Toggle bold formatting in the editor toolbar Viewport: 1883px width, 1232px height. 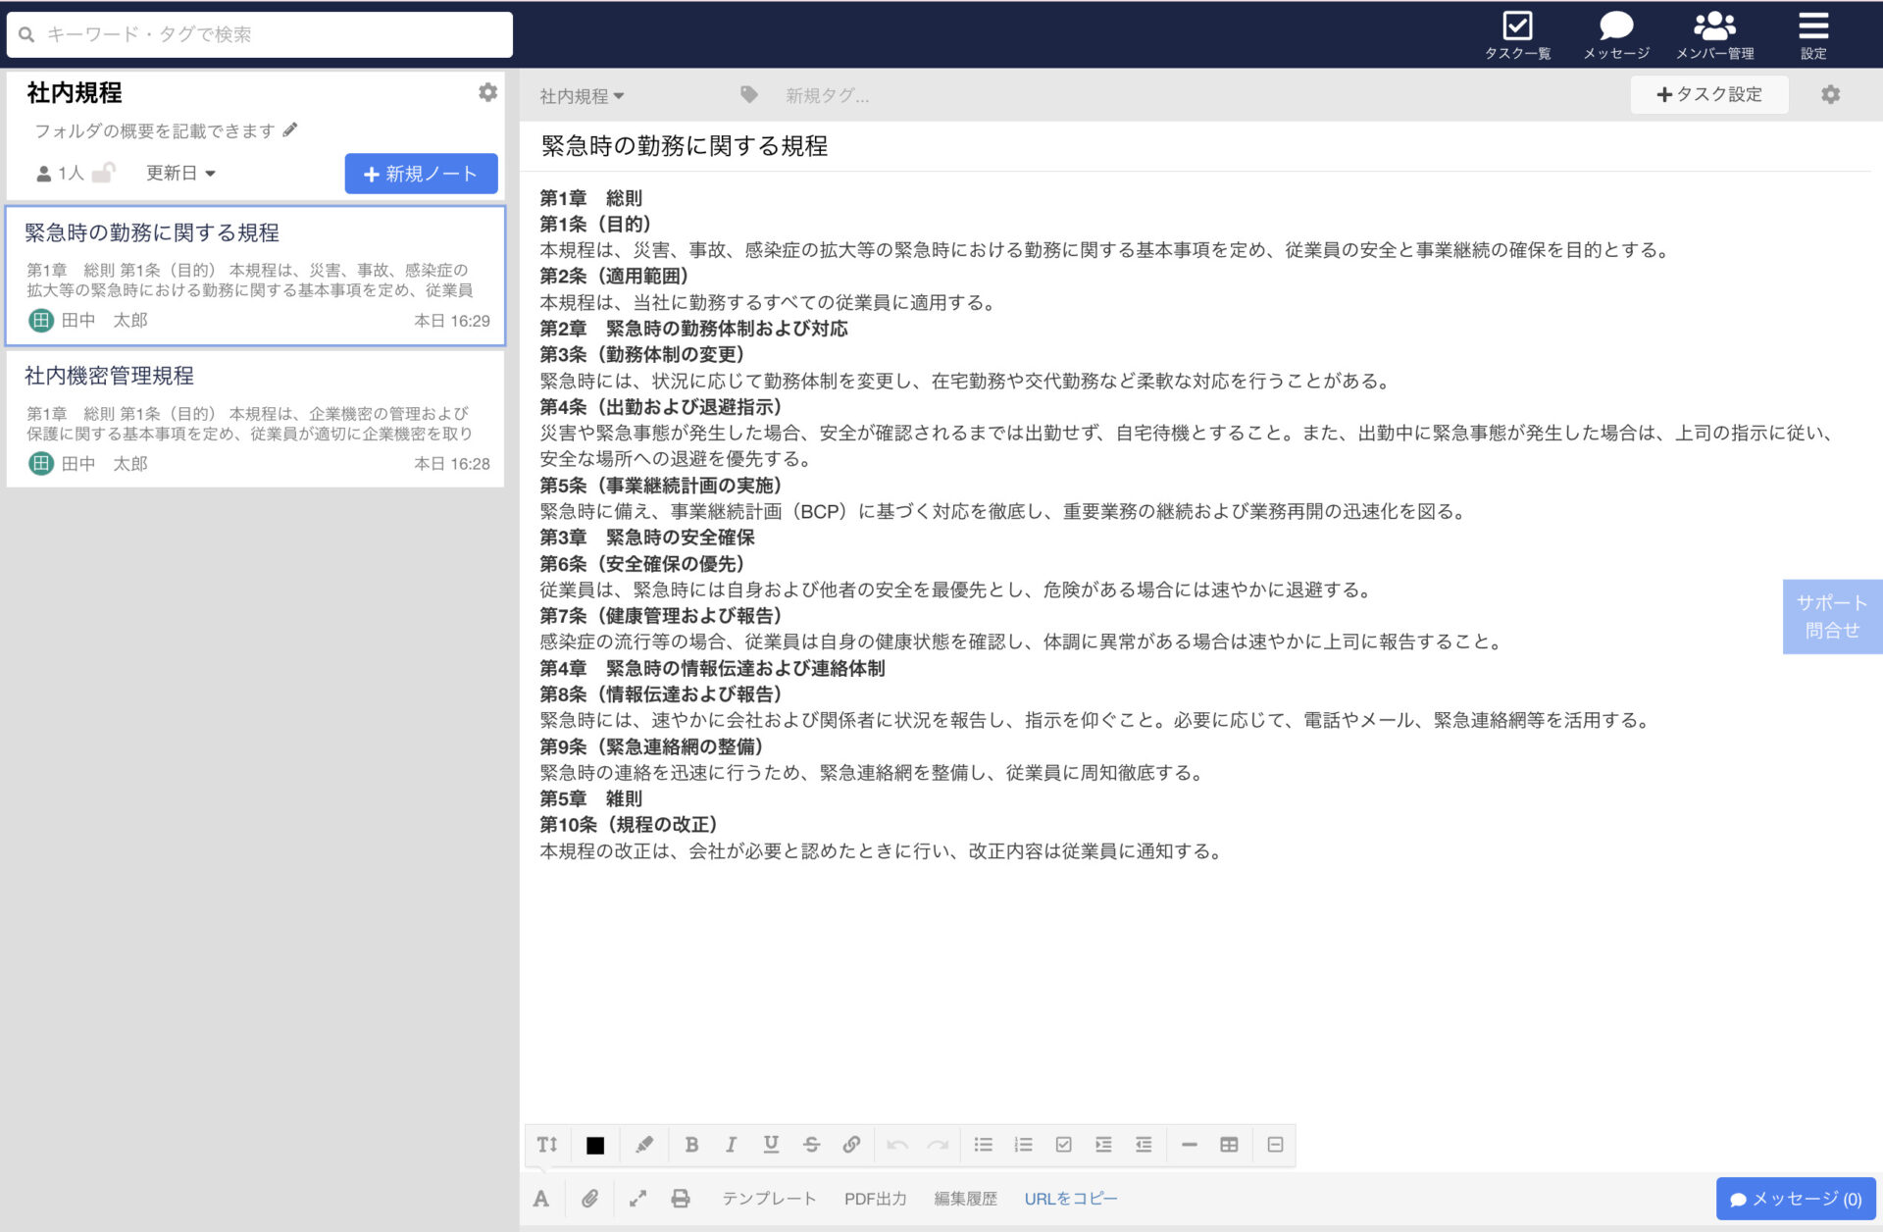point(692,1144)
